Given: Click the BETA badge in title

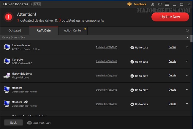Looking at the screenshot, I should click(x=37, y=4).
